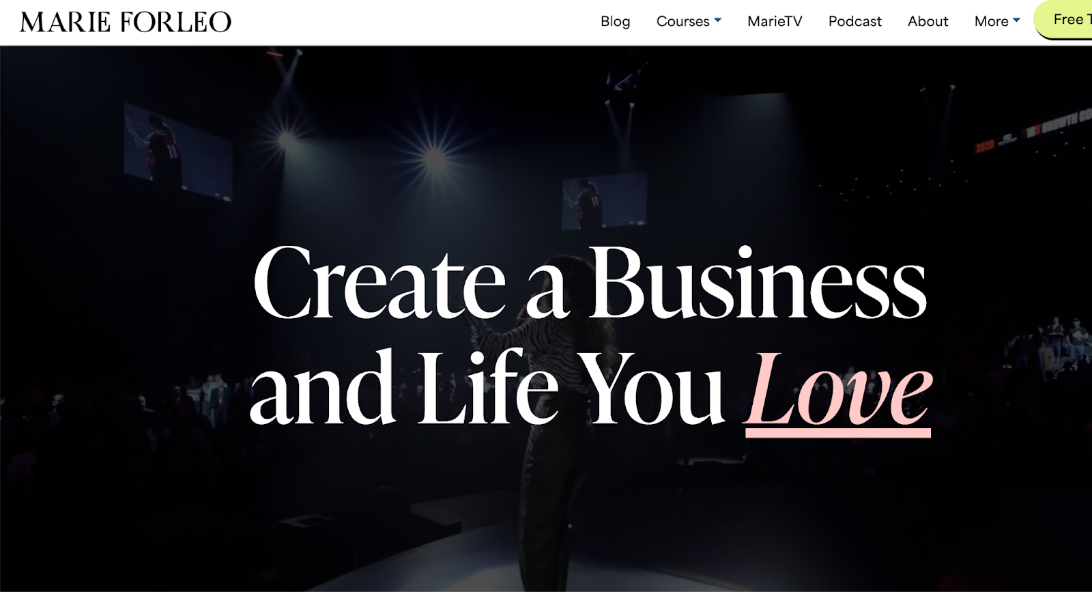Screen dimensions: 1092x592
Task: Click the red signage banner at top right
Action: pyautogui.click(x=1034, y=130)
